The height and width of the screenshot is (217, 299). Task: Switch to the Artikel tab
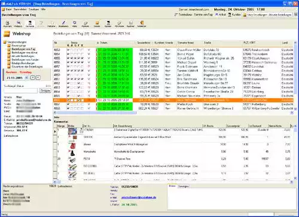click(221, 14)
